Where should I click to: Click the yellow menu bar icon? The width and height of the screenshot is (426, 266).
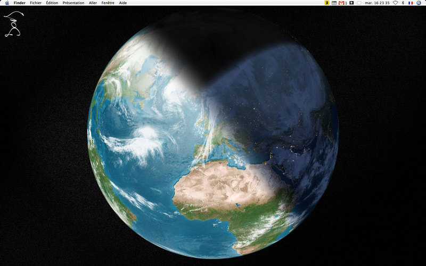(327, 3)
